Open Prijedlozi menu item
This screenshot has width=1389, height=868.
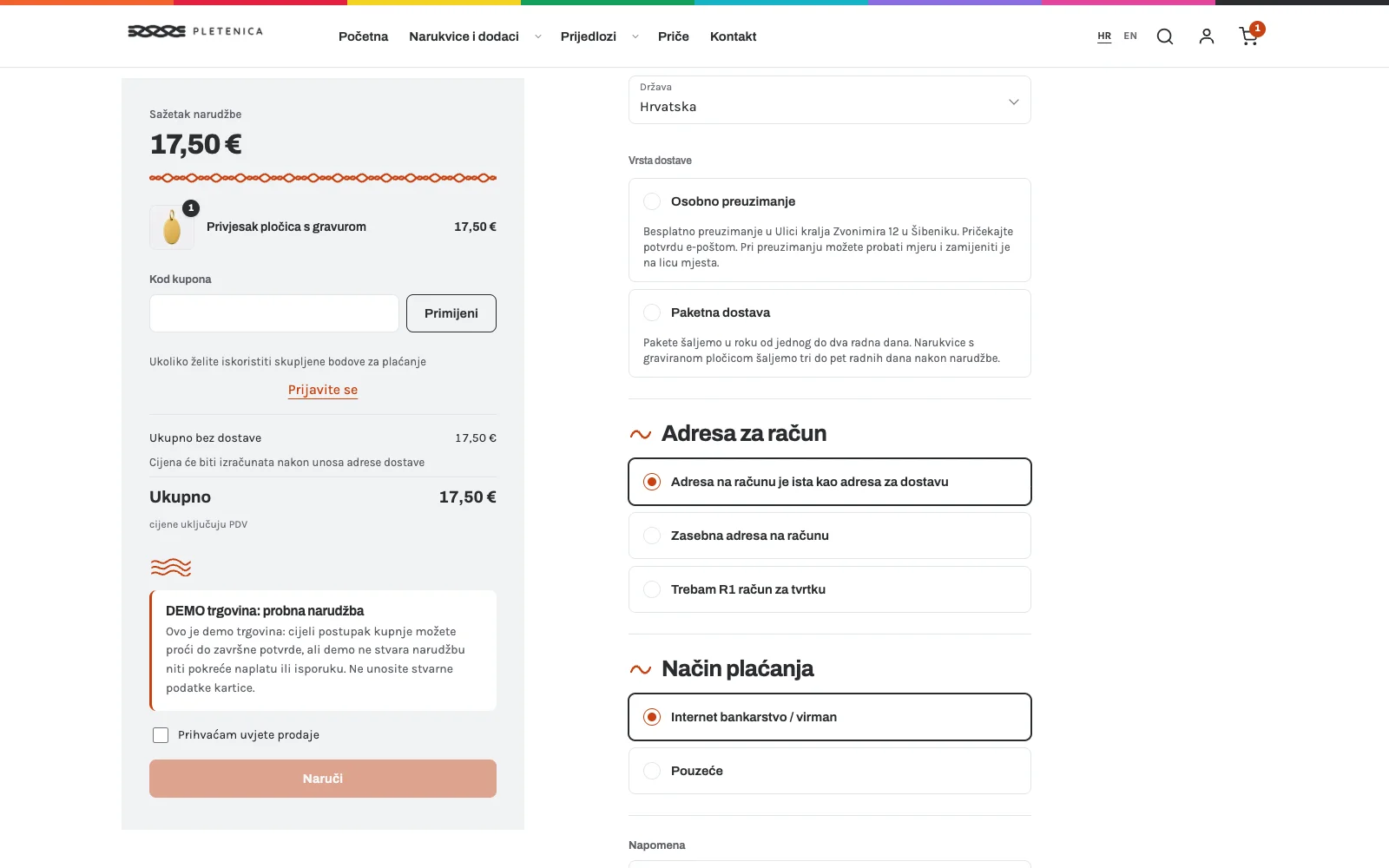click(589, 36)
